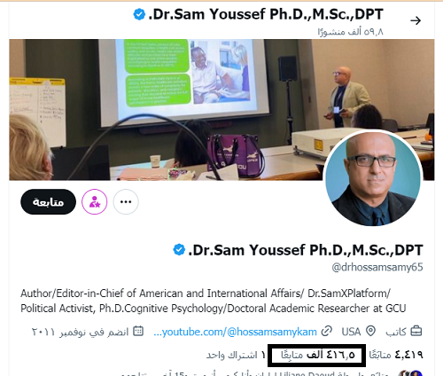Image resolution: width=443 pixels, height=376 pixels.
Task: Click the link chain icon beside YouTube URL
Action: point(326,332)
